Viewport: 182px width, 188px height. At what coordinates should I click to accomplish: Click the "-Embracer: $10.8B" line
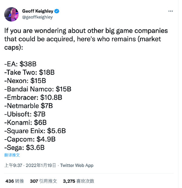click(x=33, y=97)
